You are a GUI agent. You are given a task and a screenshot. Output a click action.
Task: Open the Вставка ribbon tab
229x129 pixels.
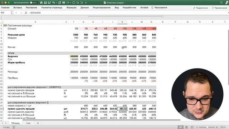(x=18, y=8)
